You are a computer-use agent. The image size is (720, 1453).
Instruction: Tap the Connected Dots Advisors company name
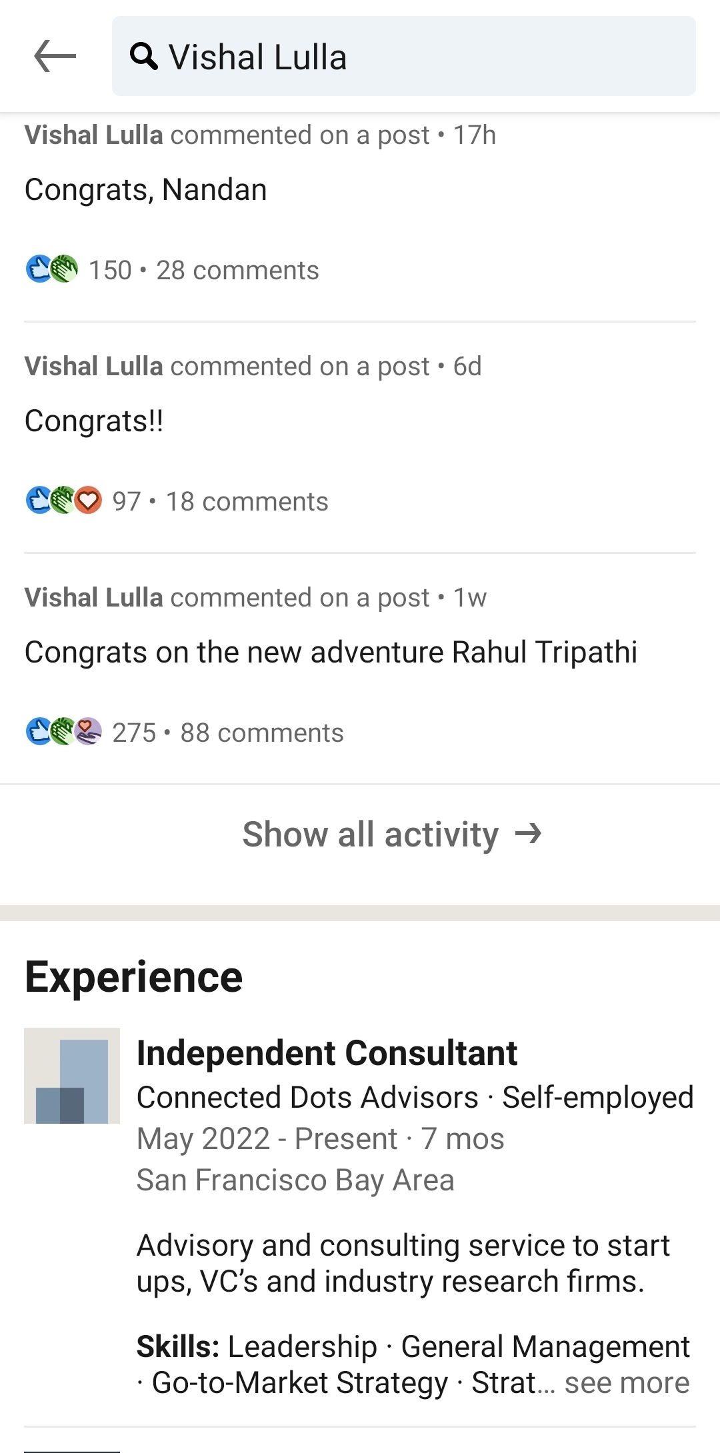click(x=307, y=1097)
